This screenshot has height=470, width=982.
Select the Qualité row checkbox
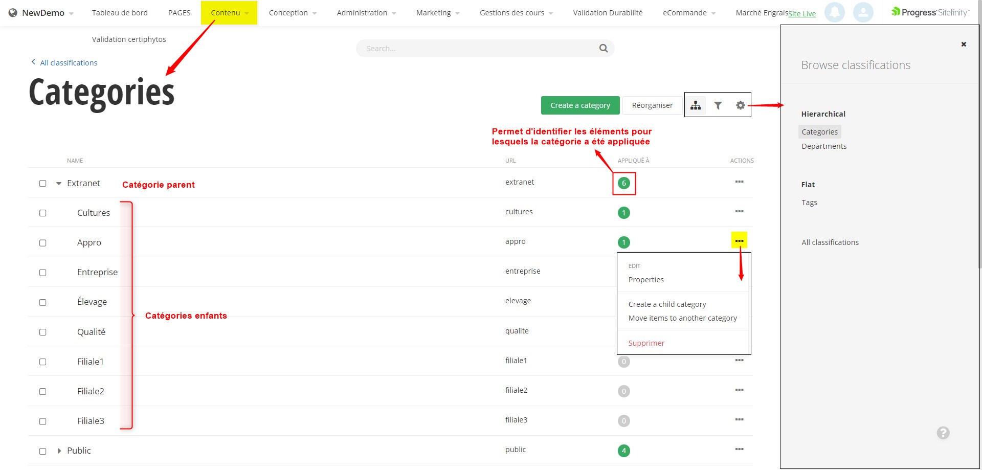43,332
